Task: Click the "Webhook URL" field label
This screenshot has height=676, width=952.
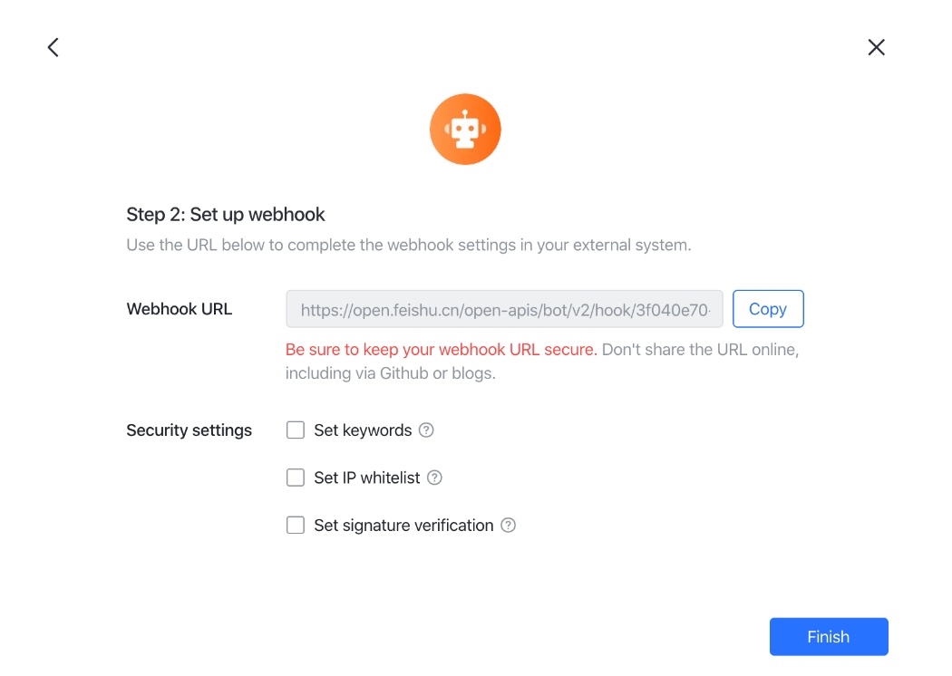Action: point(180,309)
